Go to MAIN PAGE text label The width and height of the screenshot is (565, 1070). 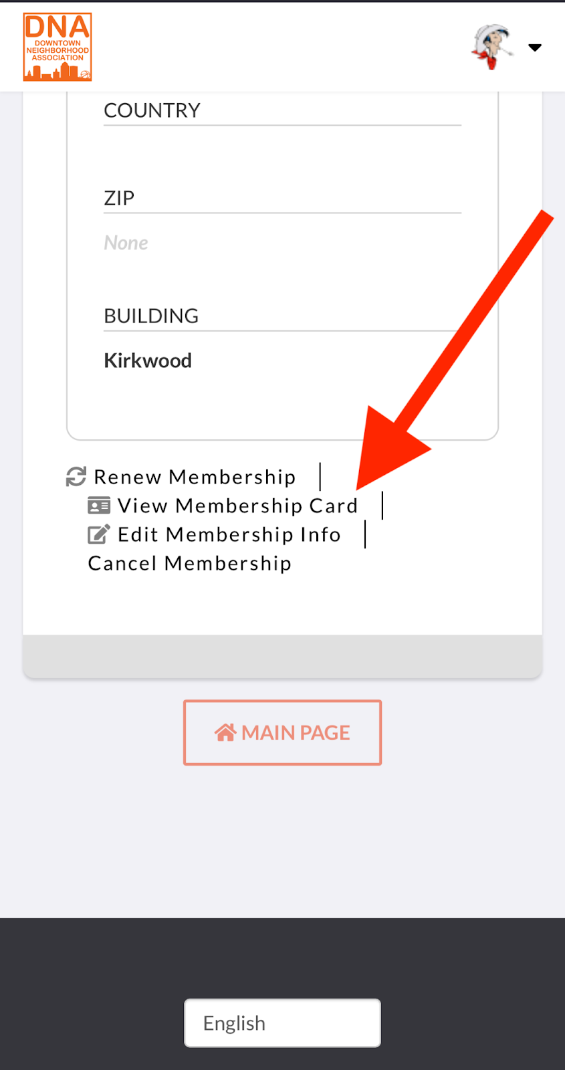(296, 733)
